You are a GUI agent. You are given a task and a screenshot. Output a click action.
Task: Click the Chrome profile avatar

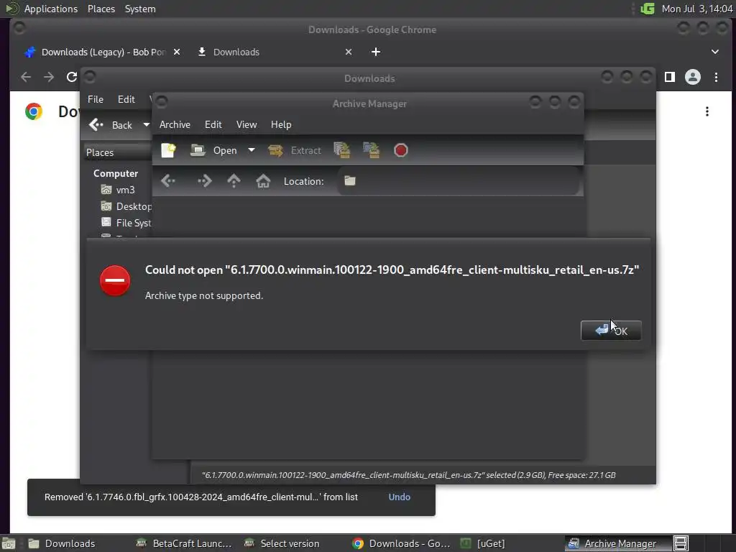[692, 77]
